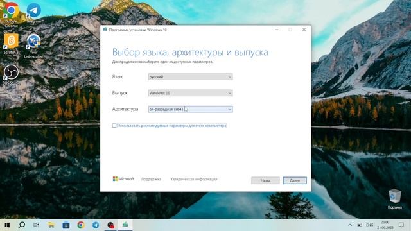
Task: Click the 'Архитектура' field label
Action: click(125, 109)
